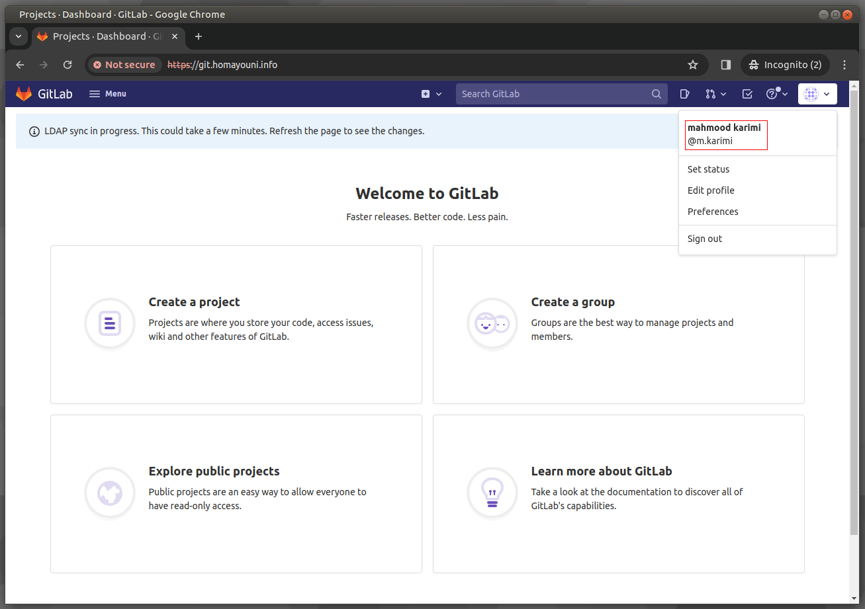Open the Create a project card
Screen dimensions: 865x609
[236, 325]
